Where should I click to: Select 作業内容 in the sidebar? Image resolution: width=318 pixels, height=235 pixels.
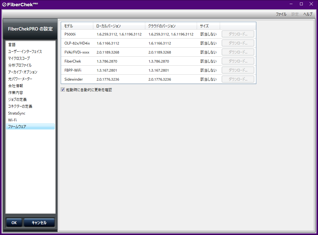coord(31,93)
